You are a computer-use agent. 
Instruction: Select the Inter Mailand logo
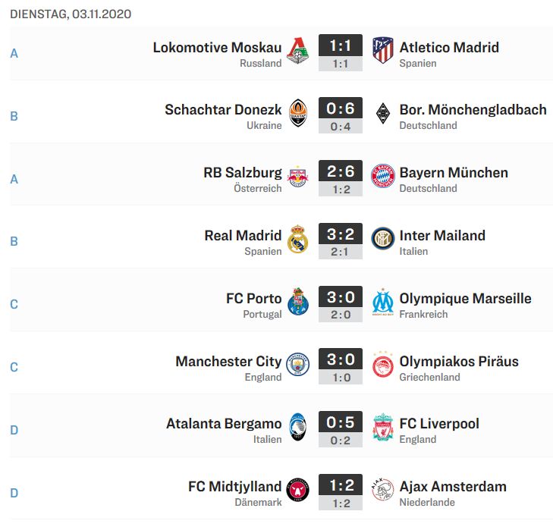point(383,239)
